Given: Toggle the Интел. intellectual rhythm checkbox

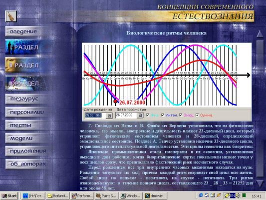Looking at the screenshot, I should point(163,115).
